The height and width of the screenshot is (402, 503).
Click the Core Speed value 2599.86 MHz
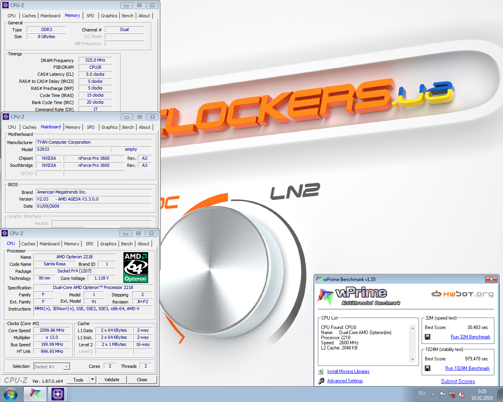pos(52,330)
